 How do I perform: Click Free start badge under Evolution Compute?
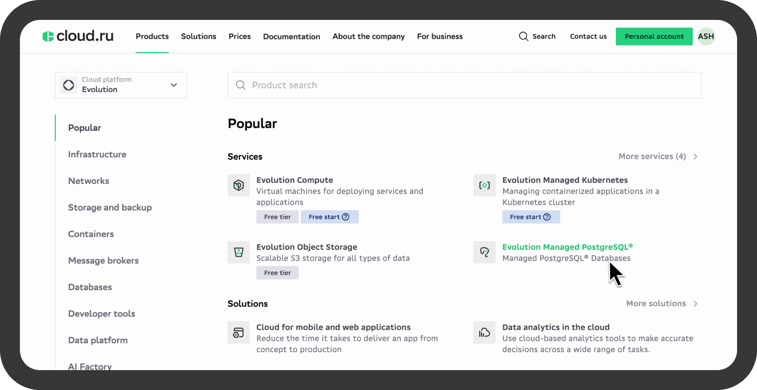pyautogui.click(x=330, y=217)
